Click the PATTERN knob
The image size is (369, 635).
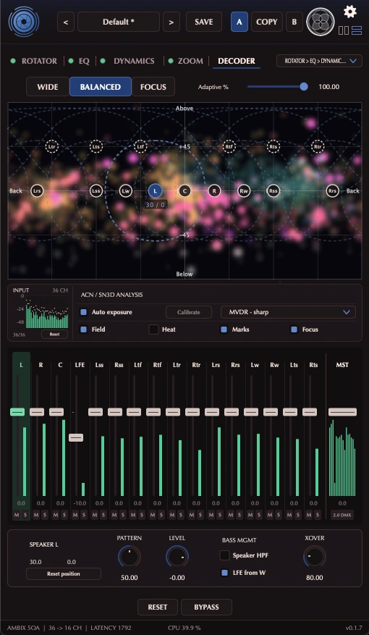(129, 556)
